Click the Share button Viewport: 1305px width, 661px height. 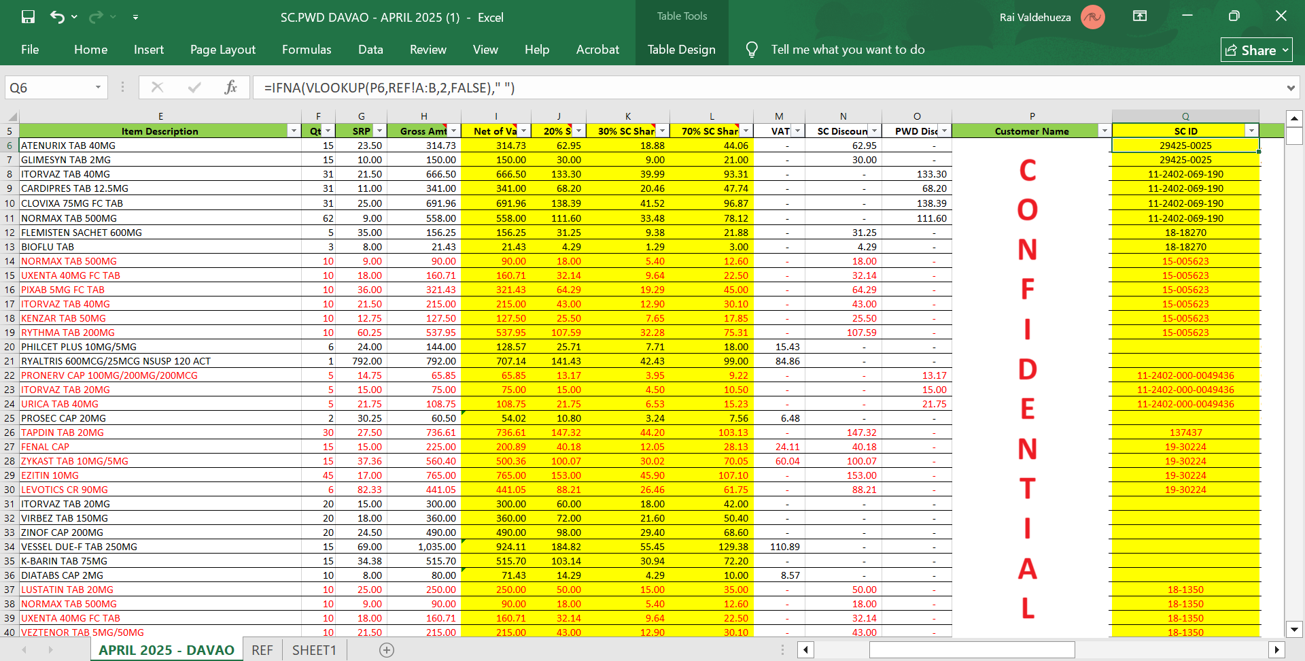point(1256,50)
